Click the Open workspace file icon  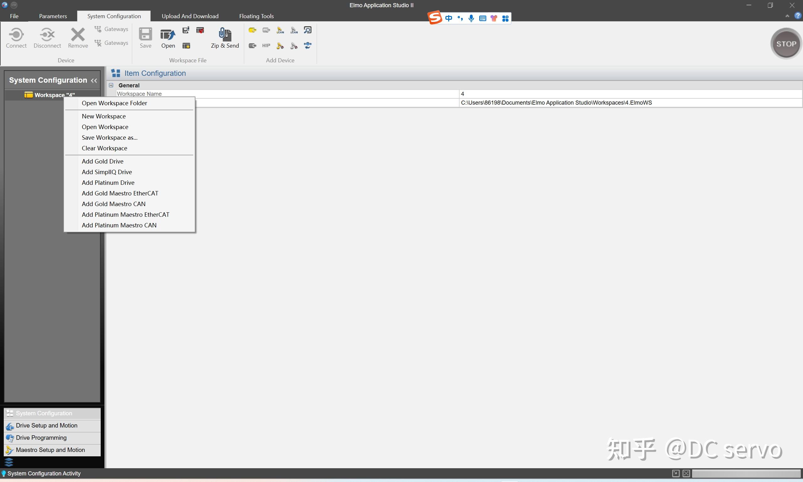pyautogui.click(x=168, y=35)
